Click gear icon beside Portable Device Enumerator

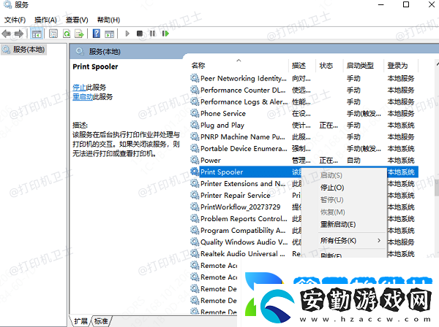pyautogui.click(x=195, y=148)
